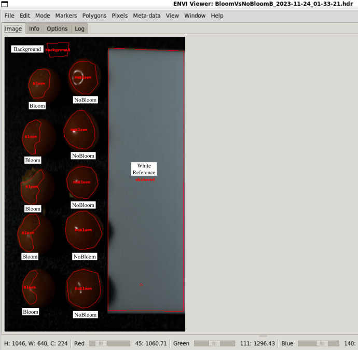The width and height of the screenshot is (358, 350).
Task: Select the Image tab
Action: [x=13, y=29]
